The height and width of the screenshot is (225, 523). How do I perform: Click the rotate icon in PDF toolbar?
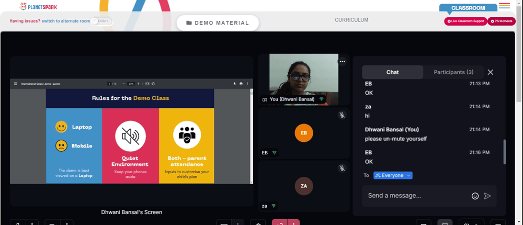point(153,84)
